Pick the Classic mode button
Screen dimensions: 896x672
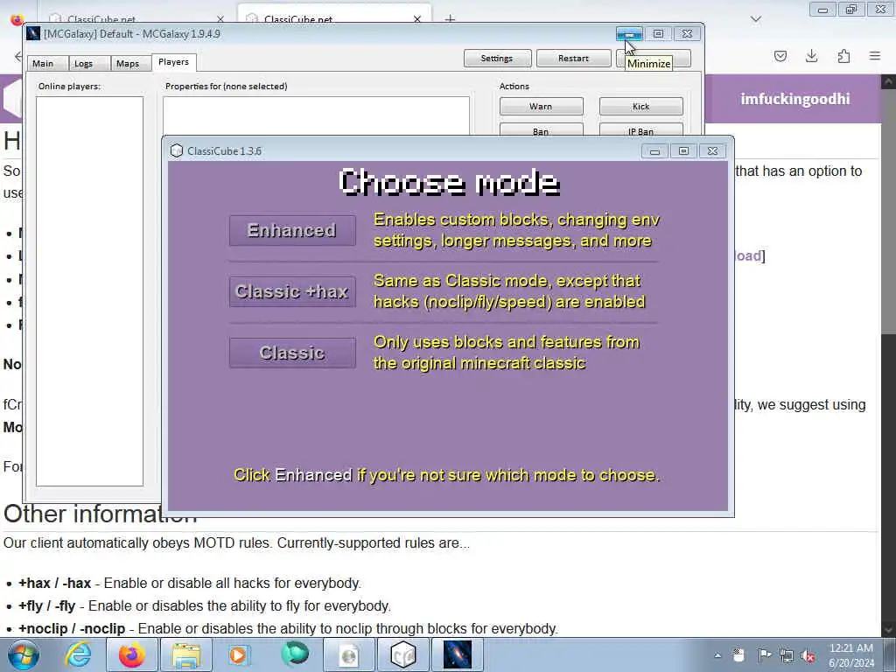(292, 353)
